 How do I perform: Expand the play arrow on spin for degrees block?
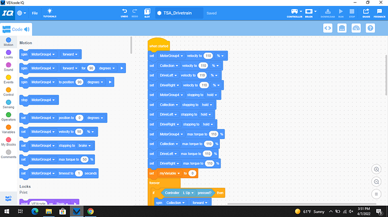(x=122, y=68)
